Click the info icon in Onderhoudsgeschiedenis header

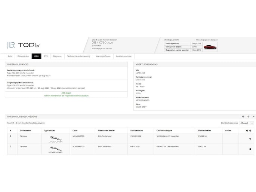pyautogui.click(x=248, y=116)
